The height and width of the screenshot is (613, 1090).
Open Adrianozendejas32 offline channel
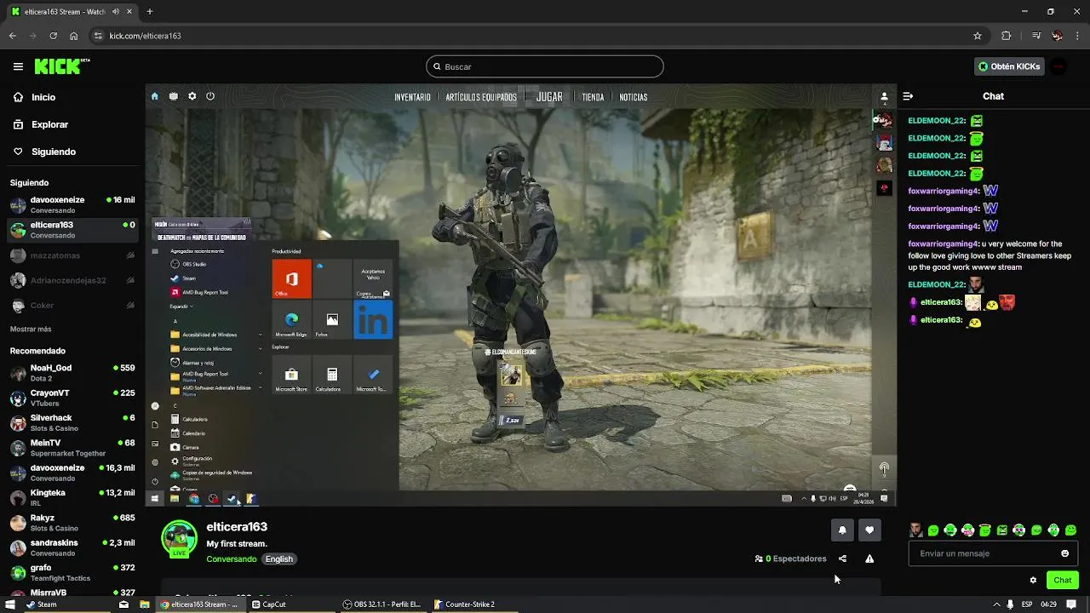pos(72,280)
